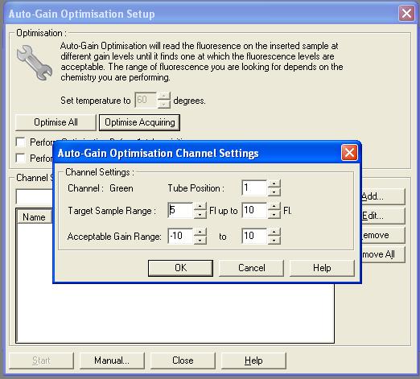Image resolution: width=420 pixels, height=379 pixels.
Task: Open Help in Channel Settings dialog
Action: 322,268
